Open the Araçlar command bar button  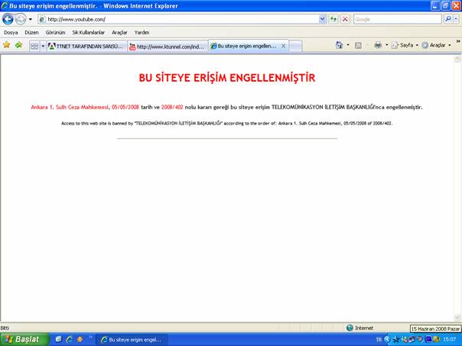tap(436, 45)
